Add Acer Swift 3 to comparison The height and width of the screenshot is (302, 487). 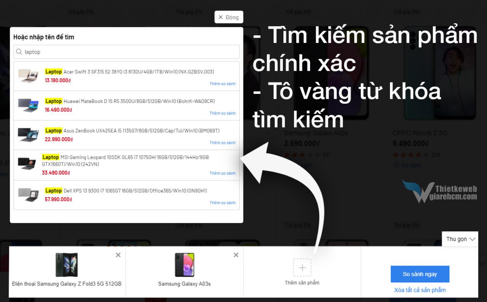pyautogui.click(x=222, y=84)
